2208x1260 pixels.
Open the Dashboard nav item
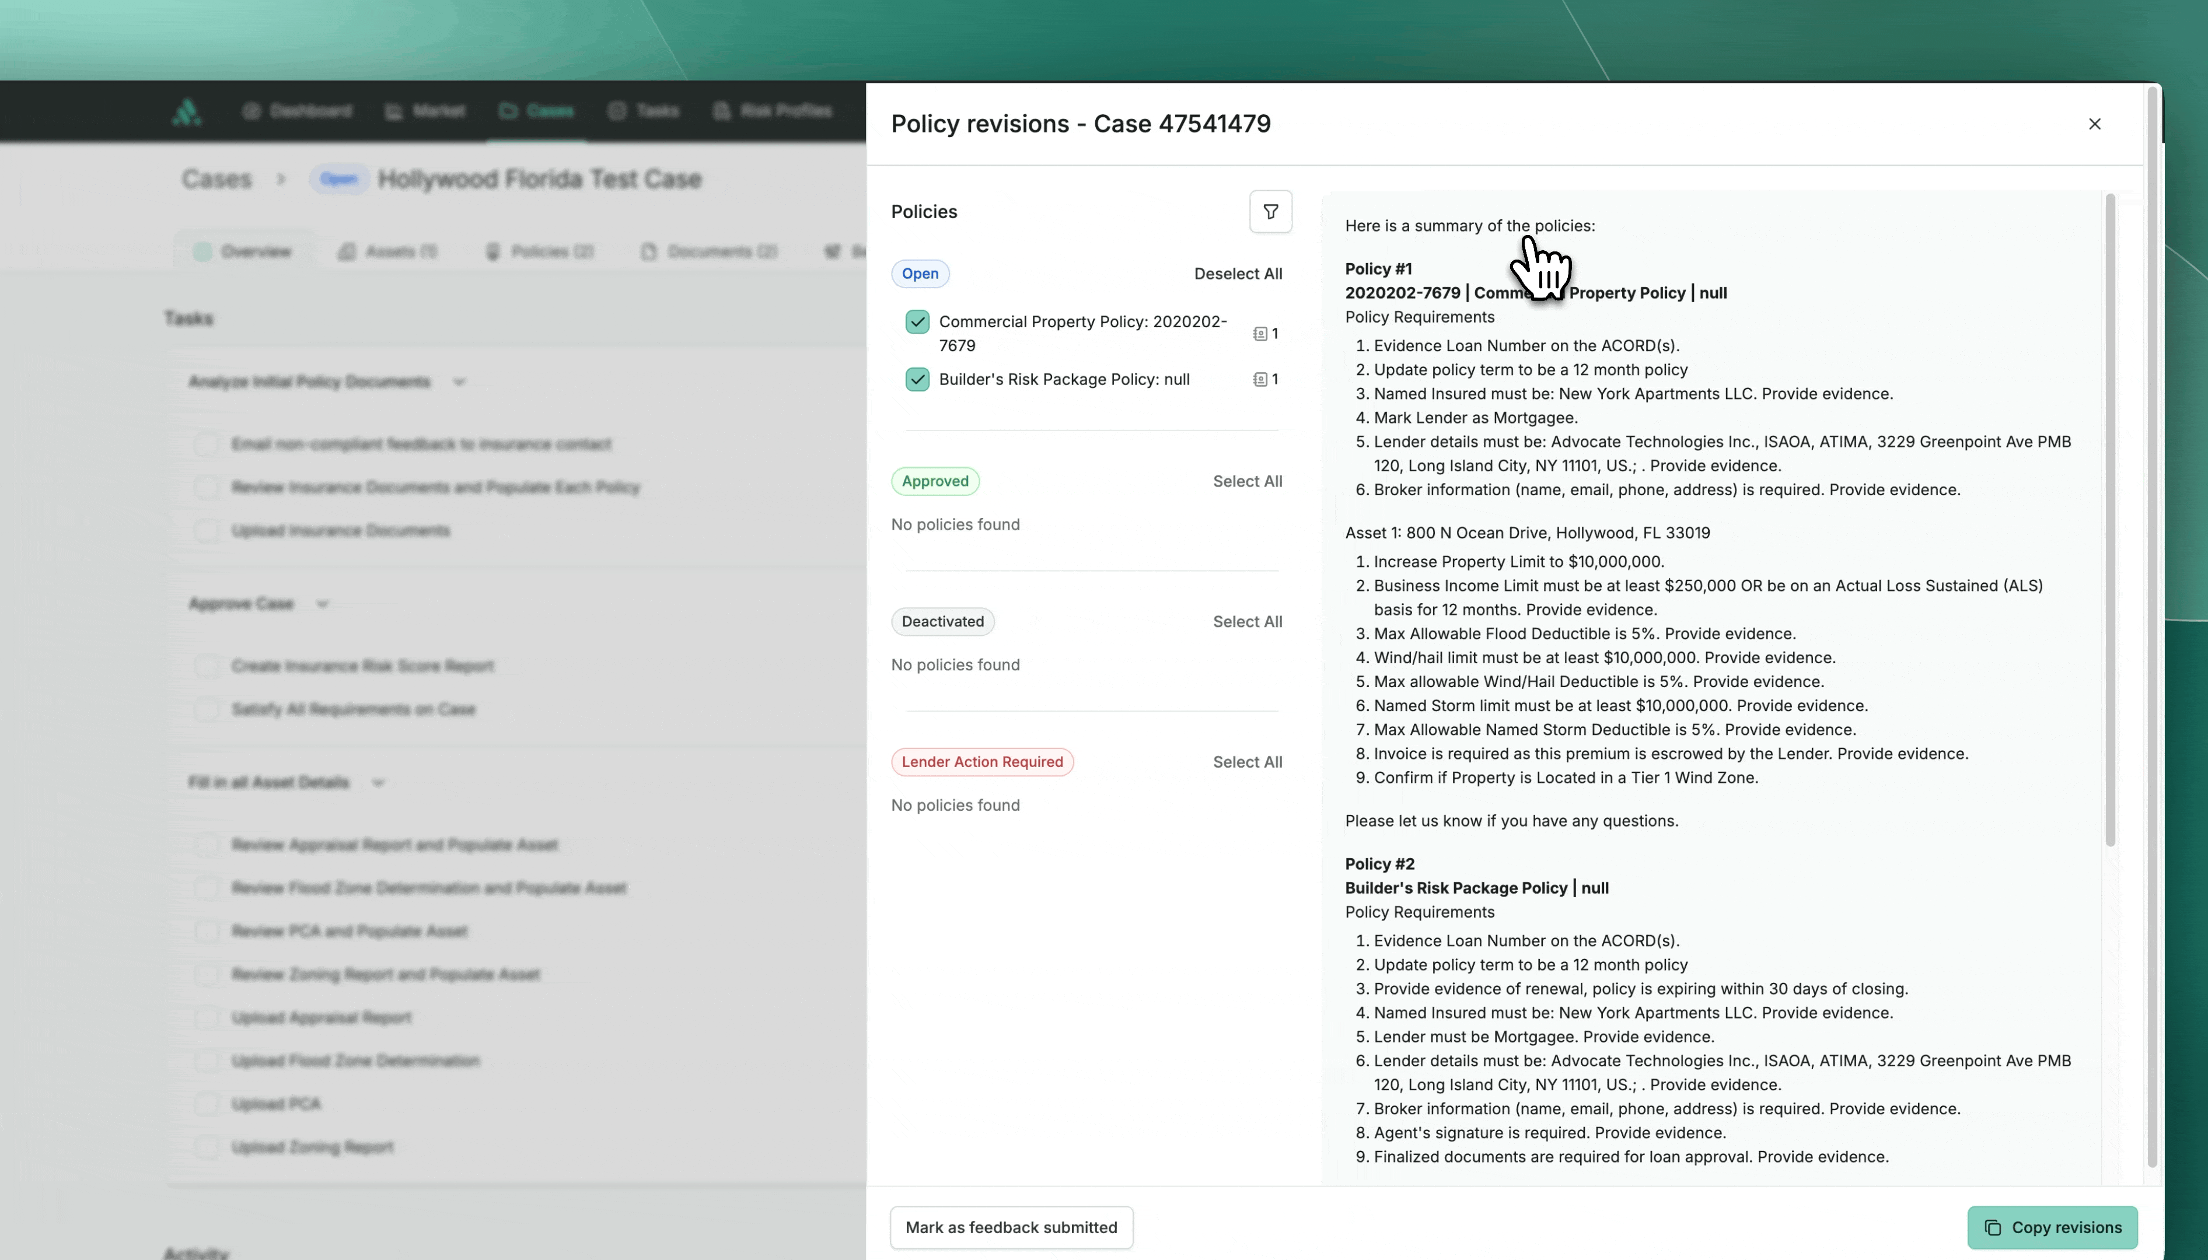(298, 111)
